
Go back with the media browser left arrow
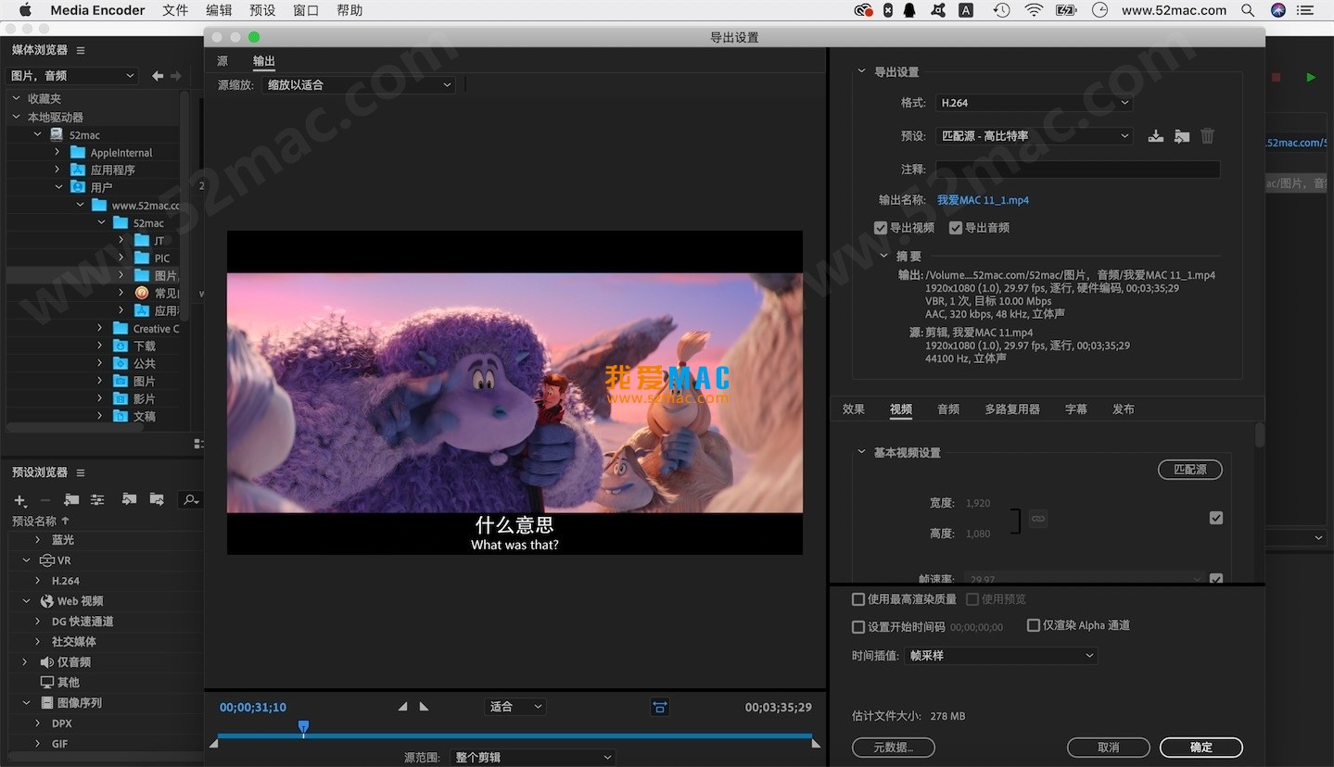tap(158, 76)
